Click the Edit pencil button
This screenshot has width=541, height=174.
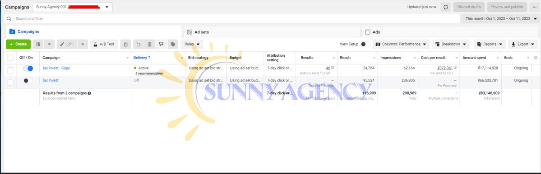tap(67, 44)
